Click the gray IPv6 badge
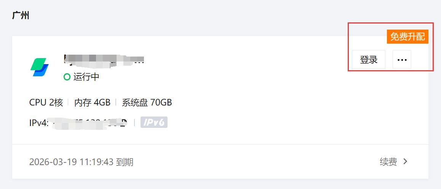Screen dimensions: 441x189 [x=154, y=122]
